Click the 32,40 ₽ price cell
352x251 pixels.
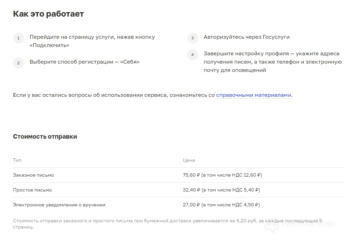coord(221,190)
